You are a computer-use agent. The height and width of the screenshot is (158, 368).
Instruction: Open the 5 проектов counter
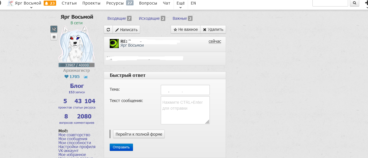click(65, 103)
